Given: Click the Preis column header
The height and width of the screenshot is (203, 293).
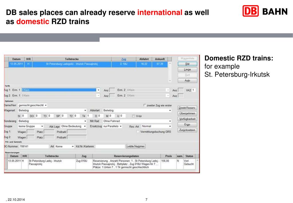Looking at the screenshot, I should [x=168, y=156].
